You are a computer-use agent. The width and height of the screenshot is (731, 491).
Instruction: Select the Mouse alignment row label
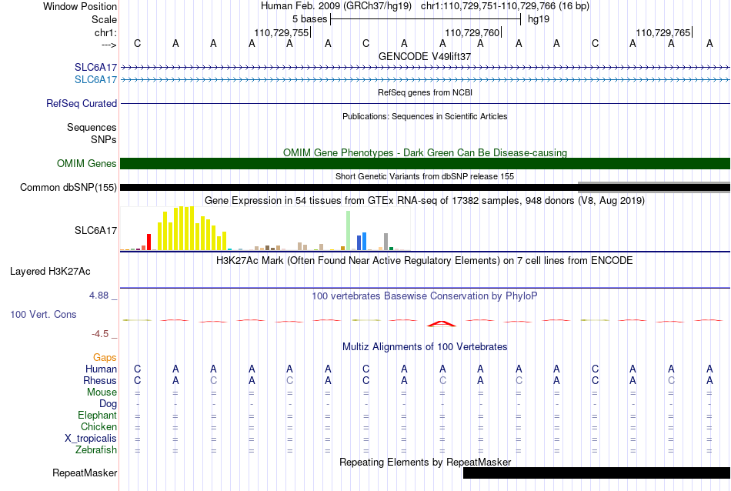(x=102, y=392)
